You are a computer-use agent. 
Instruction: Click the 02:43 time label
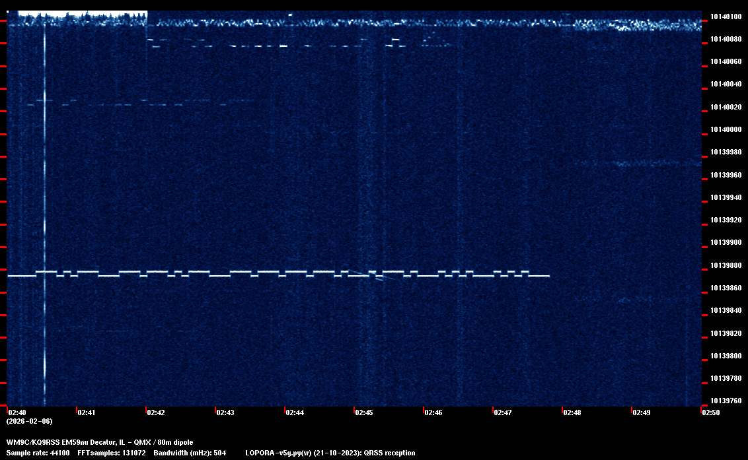[225, 412]
